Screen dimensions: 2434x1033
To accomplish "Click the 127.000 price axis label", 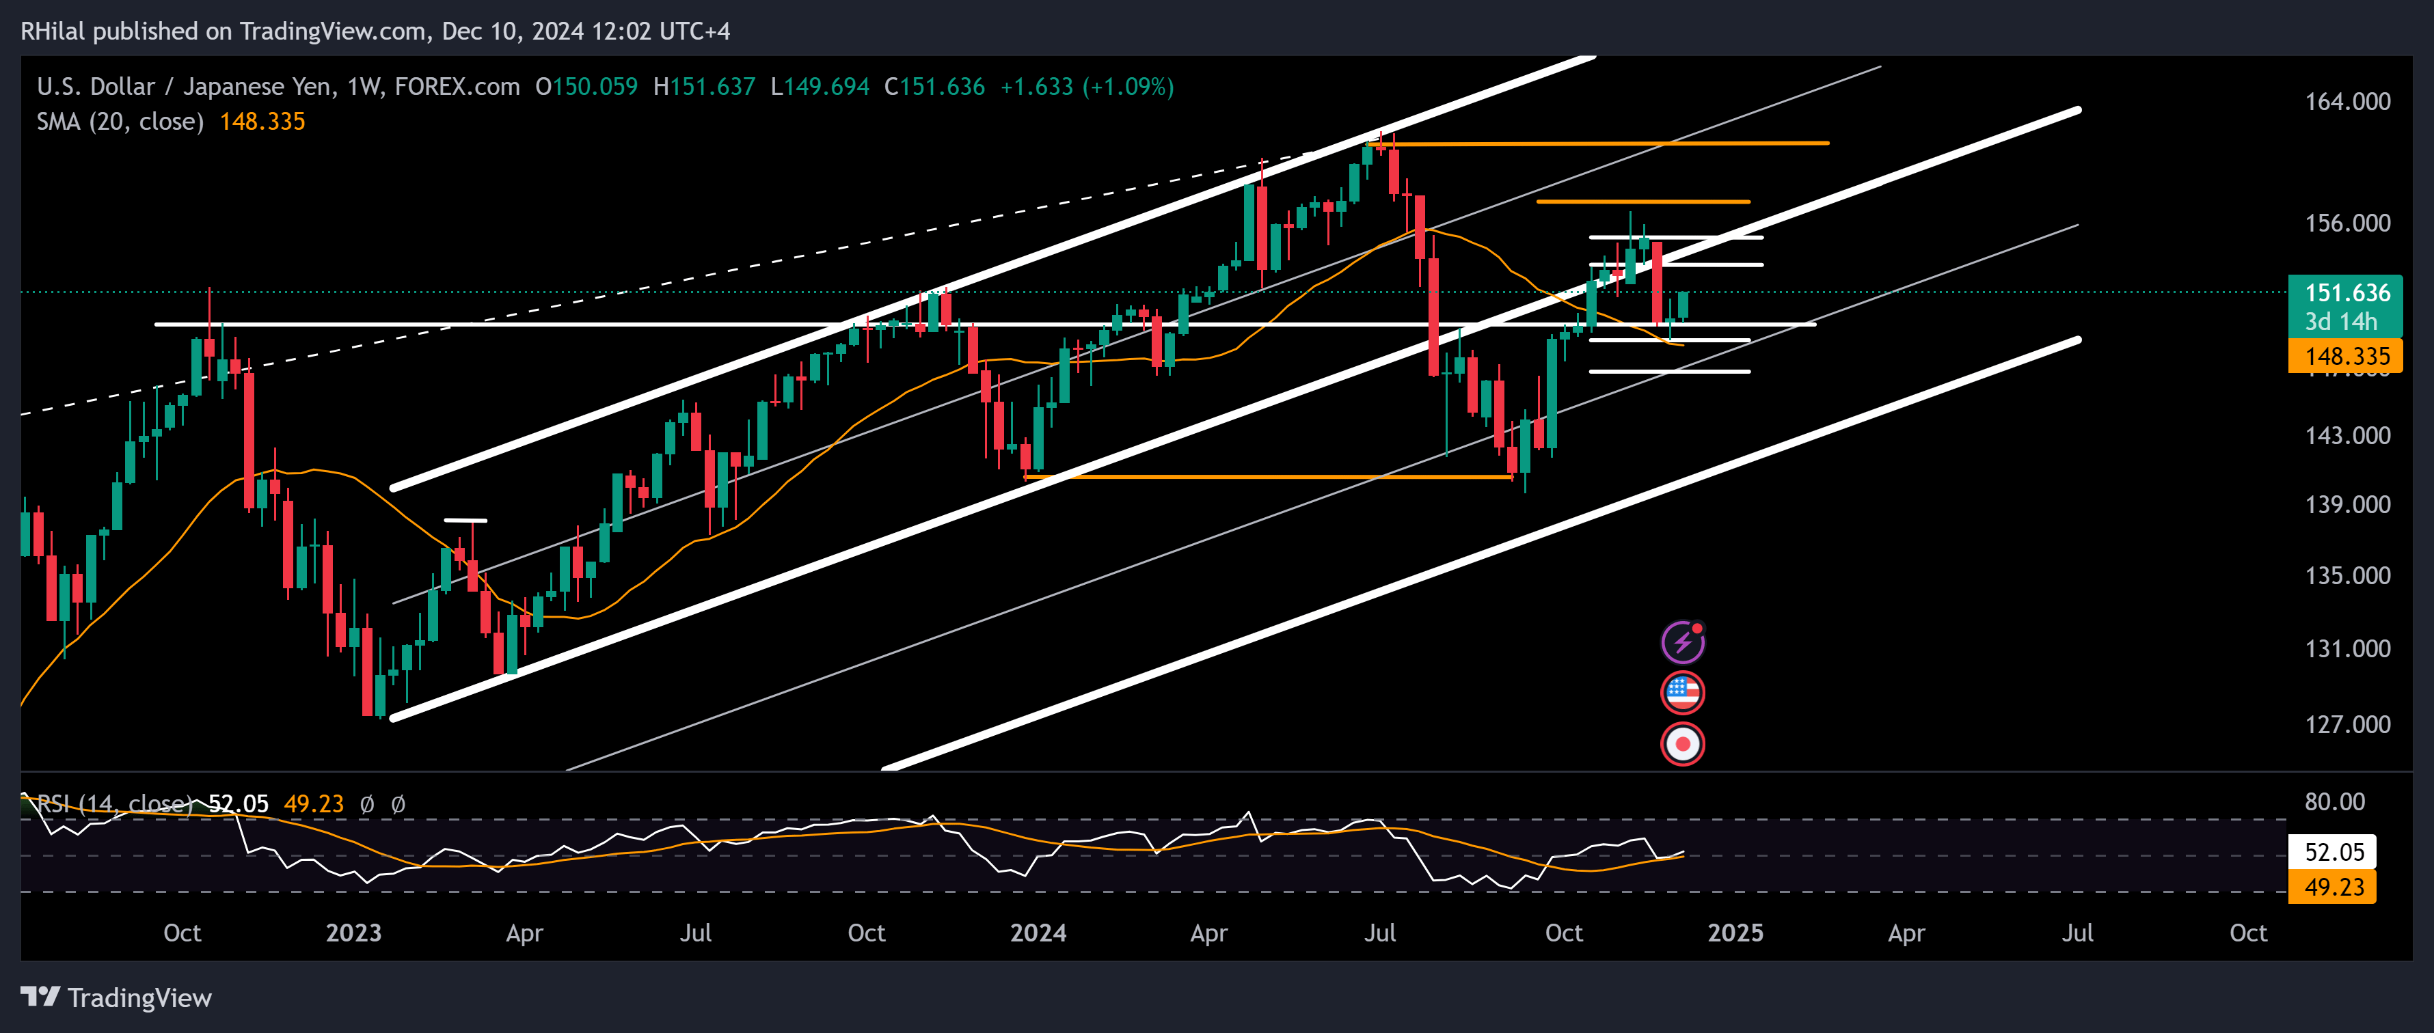I will tap(2347, 724).
